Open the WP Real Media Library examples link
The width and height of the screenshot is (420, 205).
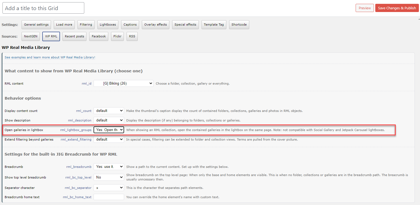tap(50, 57)
